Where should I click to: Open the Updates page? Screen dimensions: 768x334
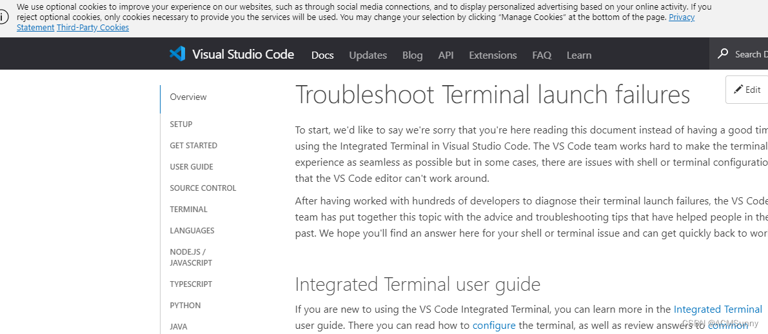(x=368, y=55)
